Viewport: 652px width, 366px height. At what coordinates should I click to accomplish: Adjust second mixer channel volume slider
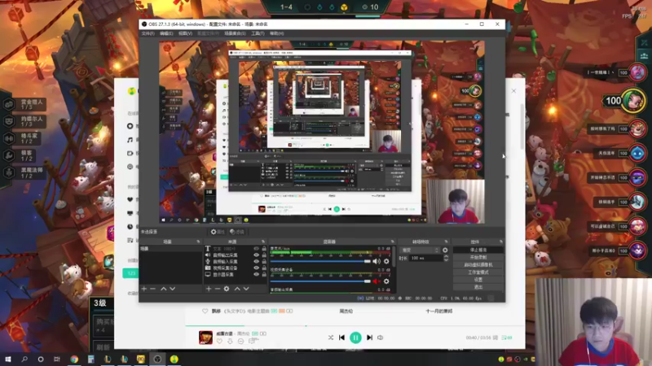[320, 281]
